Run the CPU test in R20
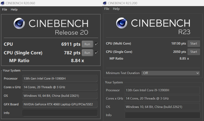Image resolution: width=204 pixels, height=121 pixels. coord(87,44)
